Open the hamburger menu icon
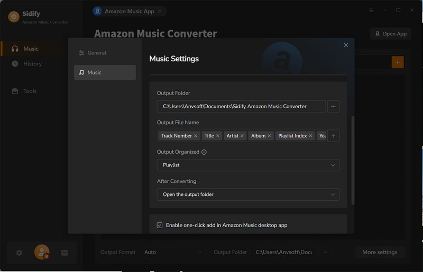The height and width of the screenshot is (272, 423). [x=371, y=10]
